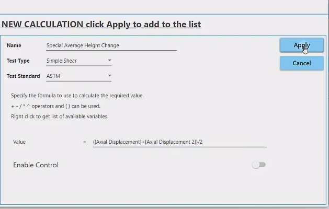Click the Name label
329x209 pixels.
[14, 45]
